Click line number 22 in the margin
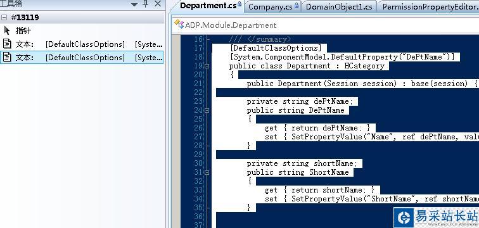This screenshot has width=479, height=228. (198, 92)
